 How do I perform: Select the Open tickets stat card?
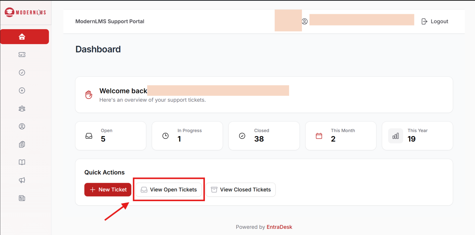click(111, 136)
